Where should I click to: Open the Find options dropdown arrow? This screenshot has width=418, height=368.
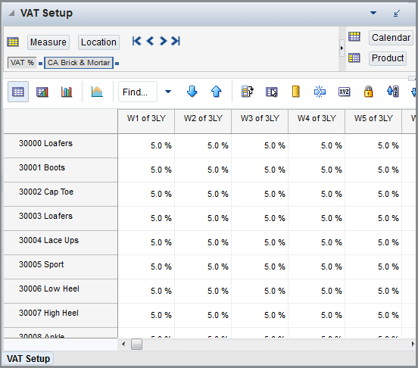pyautogui.click(x=168, y=92)
